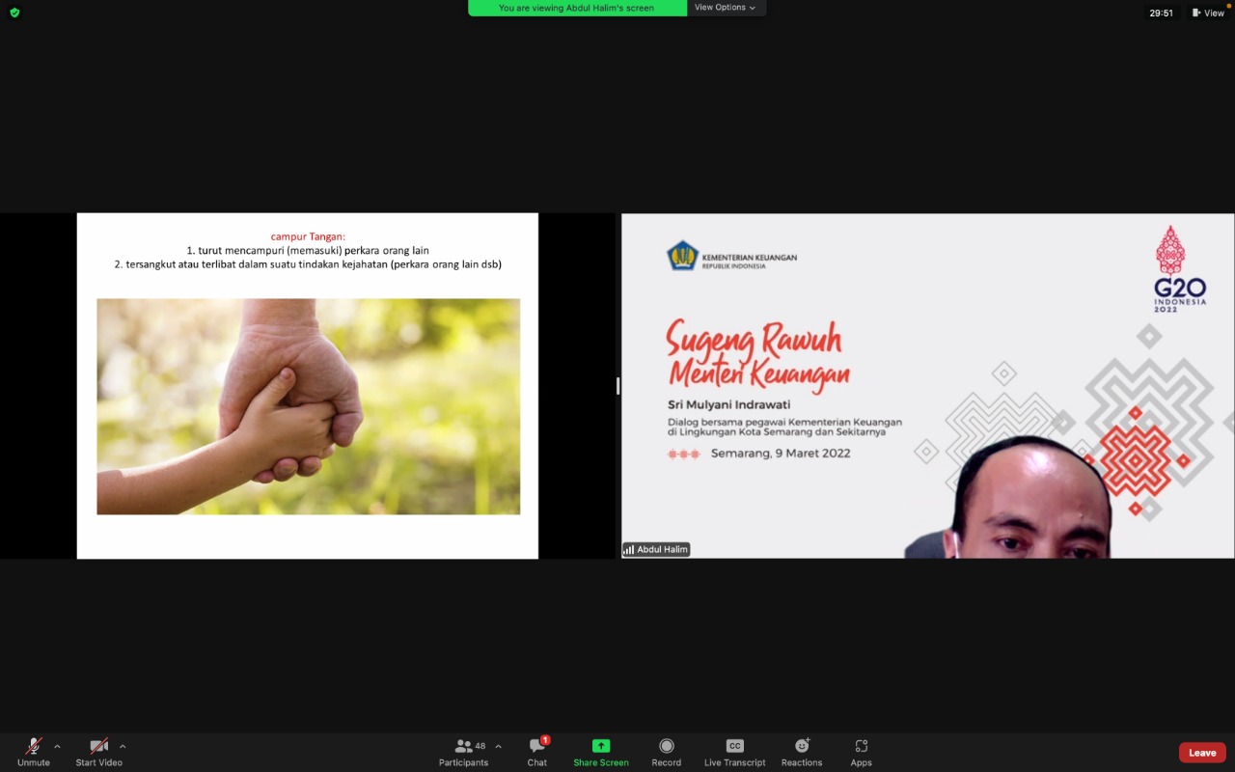Click the holding hands image on shared slide
This screenshot has height=772, width=1235.
click(x=308, y=406)
